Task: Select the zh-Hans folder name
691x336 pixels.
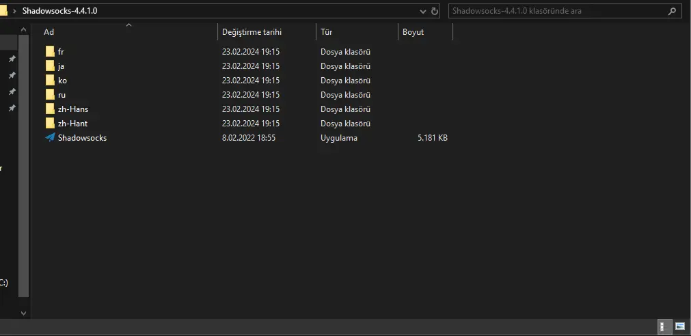Action: [x=73, y=109]
